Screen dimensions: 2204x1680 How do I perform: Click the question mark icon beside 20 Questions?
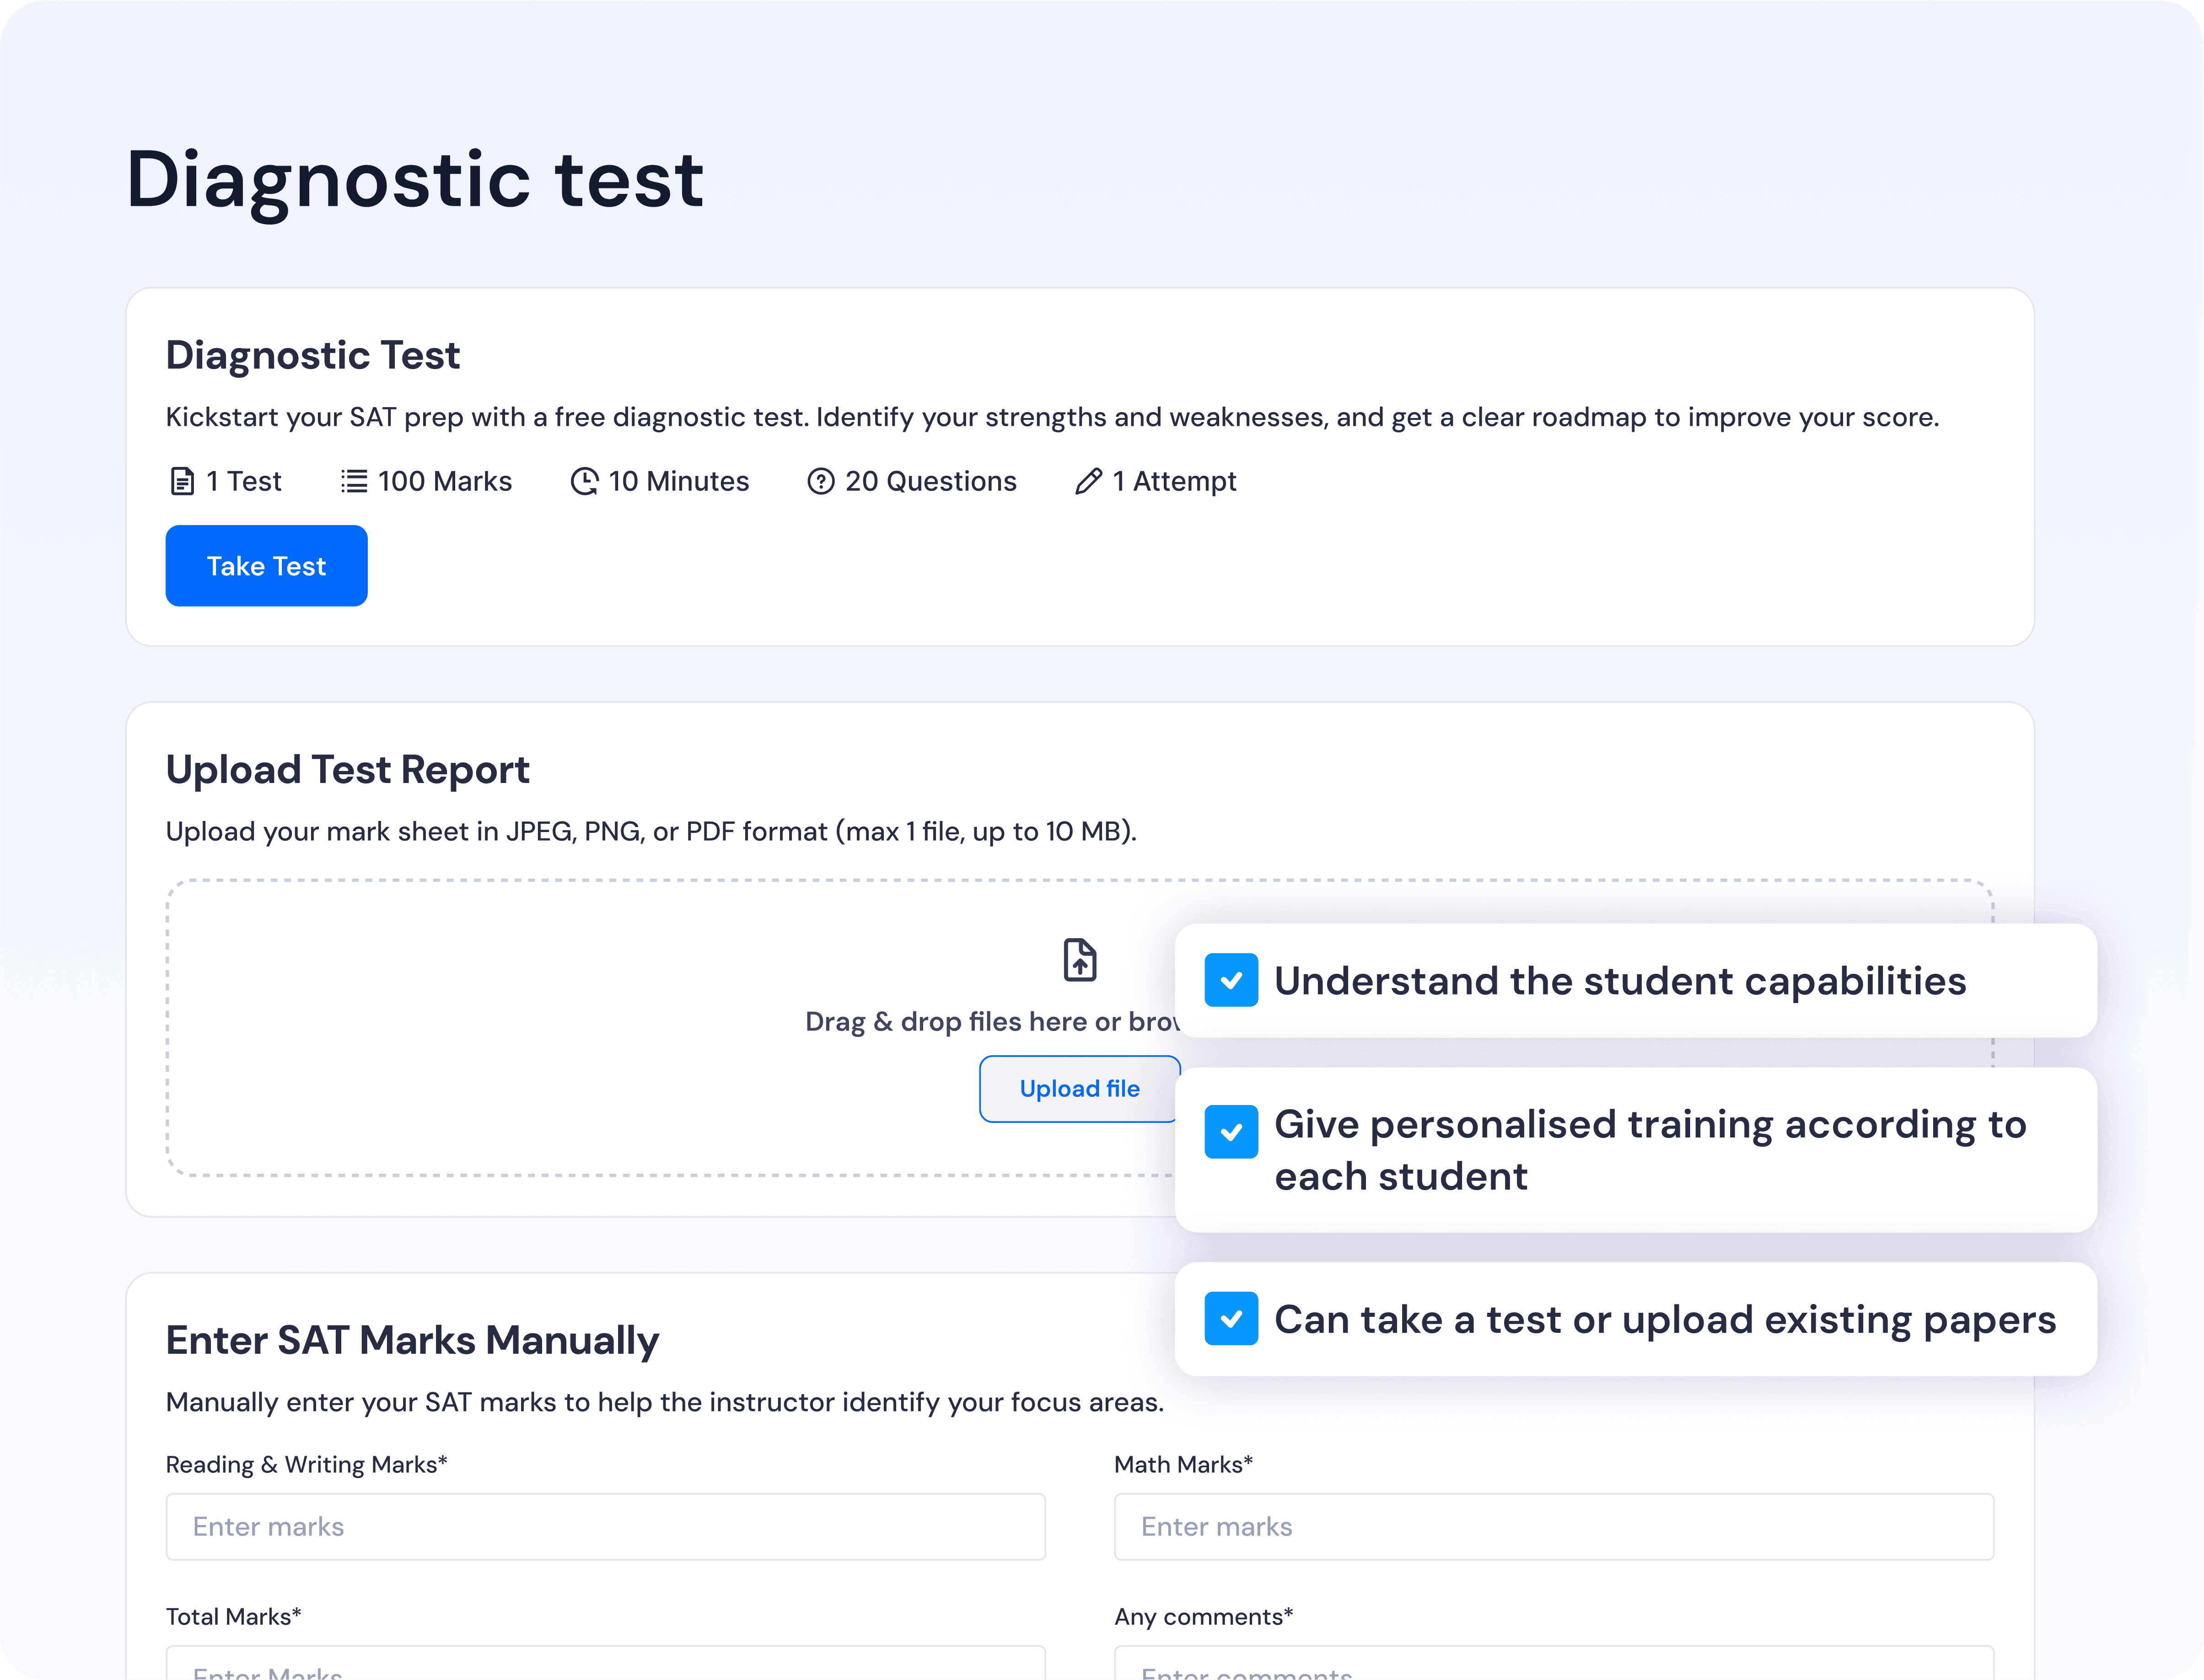[820, 482]
